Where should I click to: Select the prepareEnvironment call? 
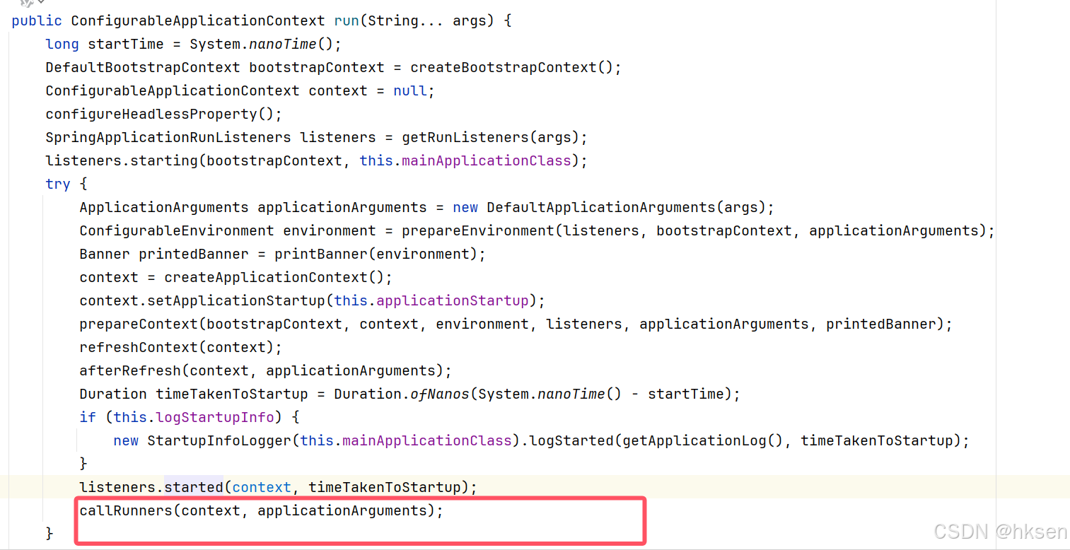tap(482, 230)
